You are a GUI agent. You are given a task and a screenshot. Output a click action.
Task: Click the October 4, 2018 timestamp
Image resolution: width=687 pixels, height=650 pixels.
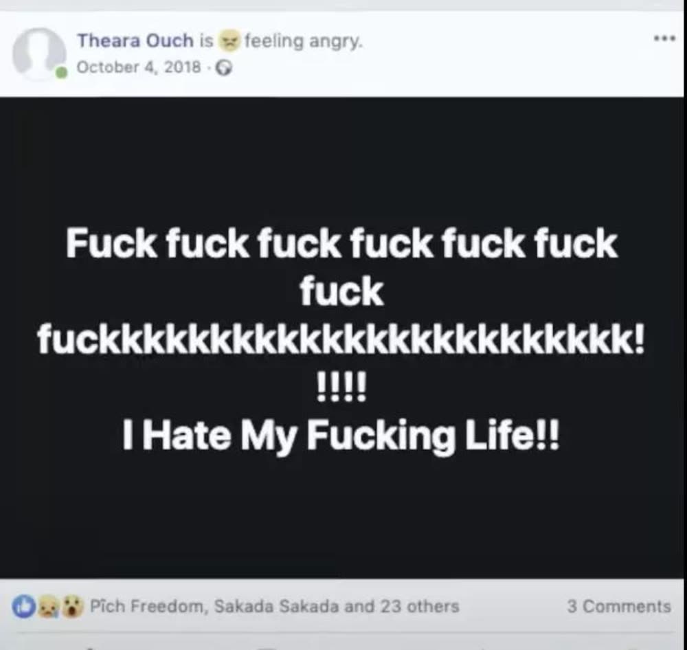coord(139,67)
